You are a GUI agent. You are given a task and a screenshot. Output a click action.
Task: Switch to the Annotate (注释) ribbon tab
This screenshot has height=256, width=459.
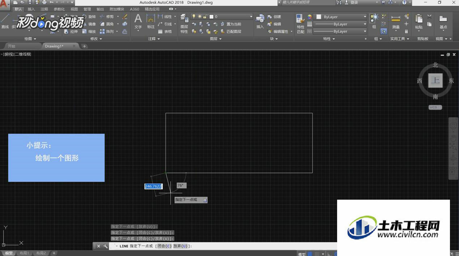pos(44,9)
